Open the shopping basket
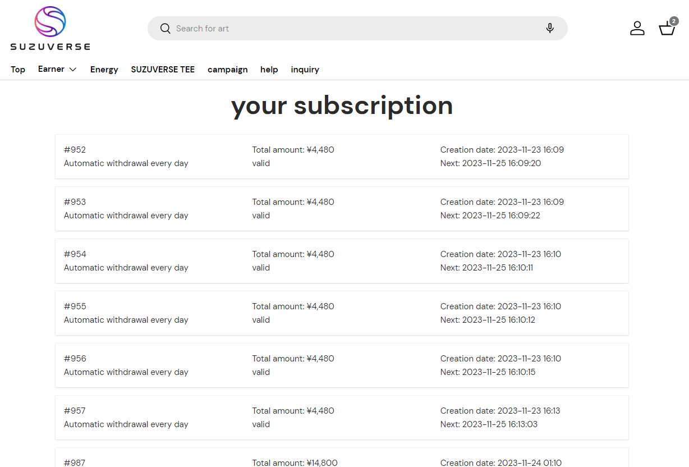689x467 pixels. pos(667,29)
